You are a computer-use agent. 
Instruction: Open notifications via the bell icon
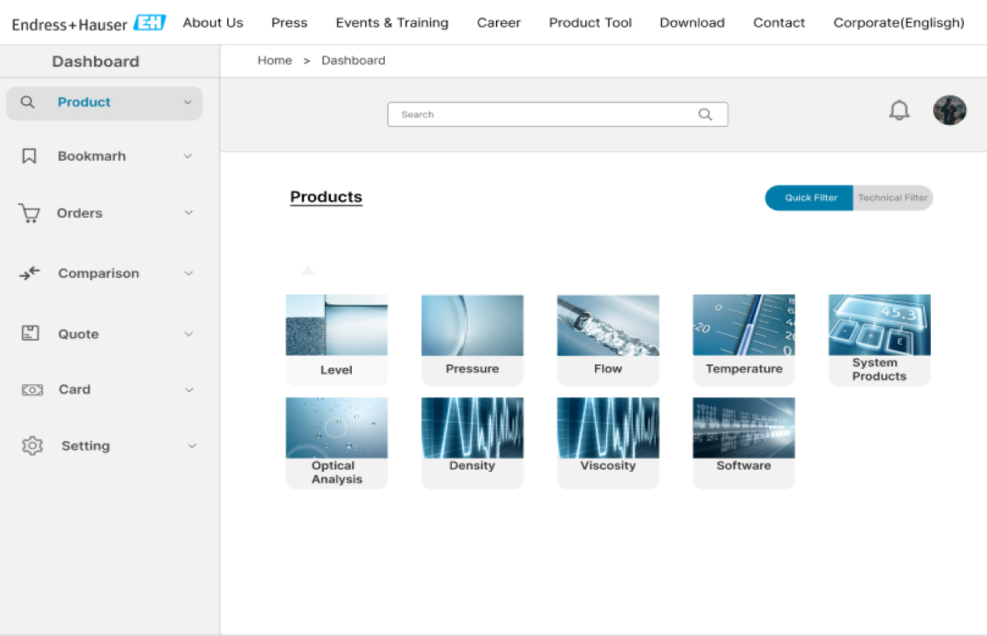click(899, 110)
